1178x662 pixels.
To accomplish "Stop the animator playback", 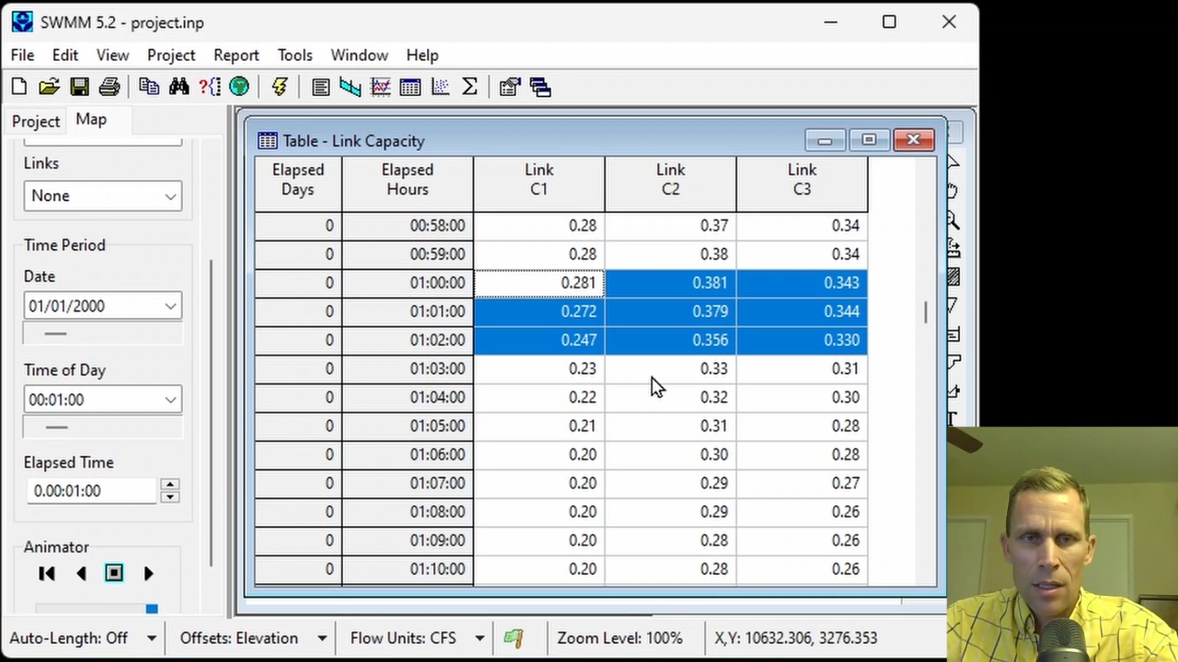I will point(114,573).
